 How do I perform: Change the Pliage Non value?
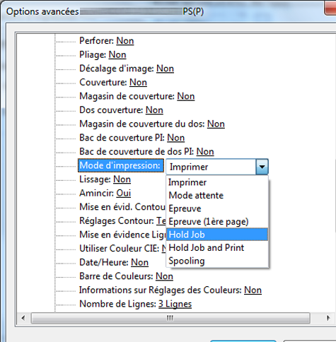[x=117, y=54]
